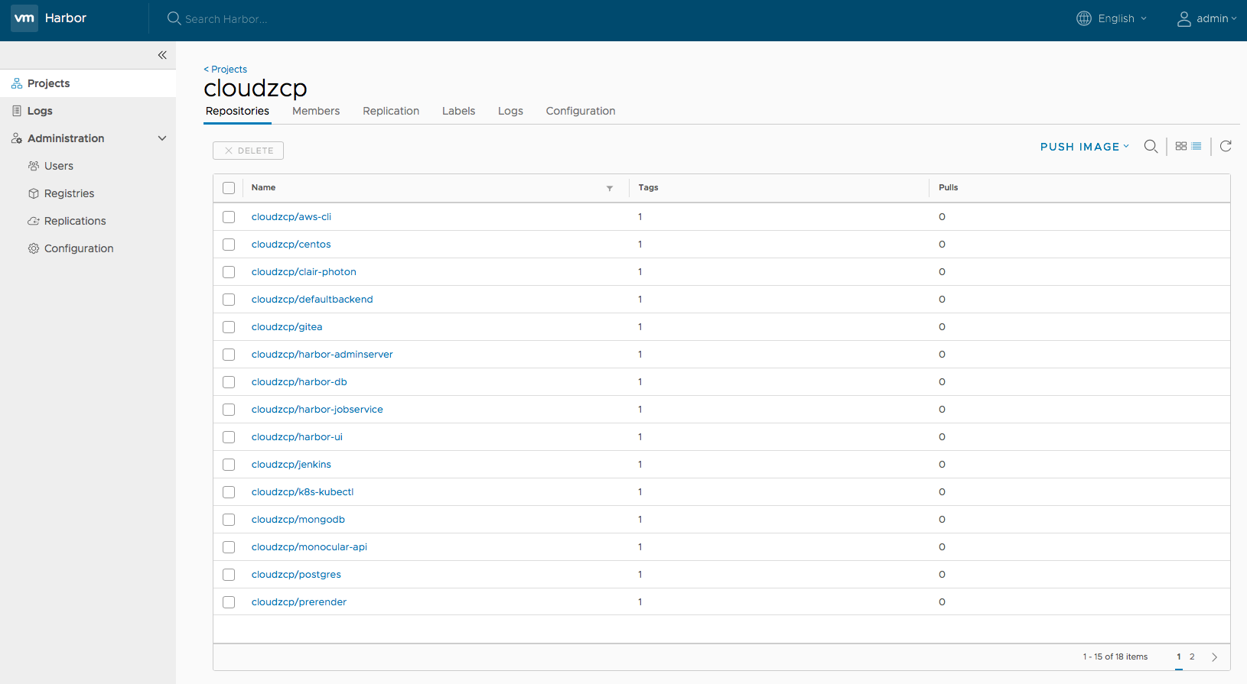Open the cloudzcp/harbor-ui repository
Screen dimensions: 1247x684
(297, 437)
